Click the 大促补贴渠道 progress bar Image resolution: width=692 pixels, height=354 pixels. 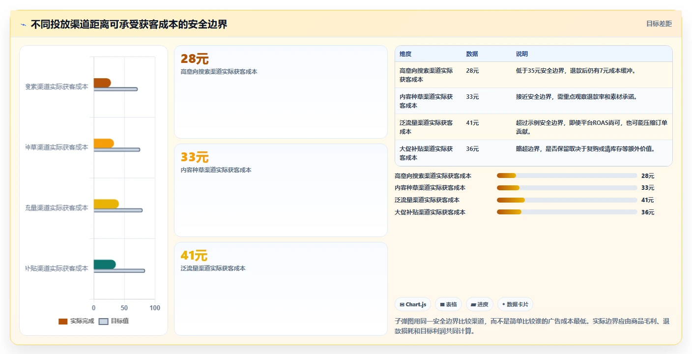(567, 212)
